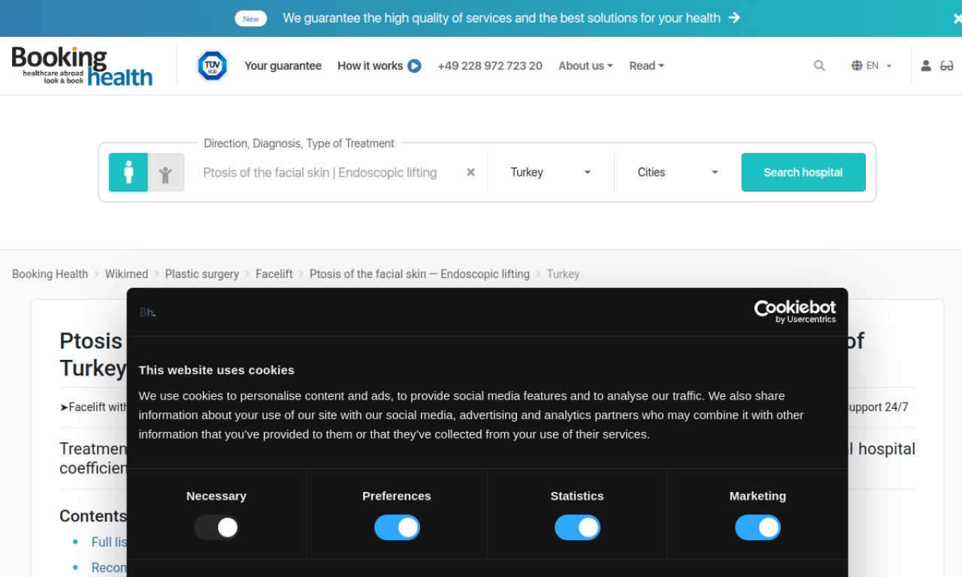Screen dimensions: 962x577
Task: Expand the About us menu
Action: point(585,66)
